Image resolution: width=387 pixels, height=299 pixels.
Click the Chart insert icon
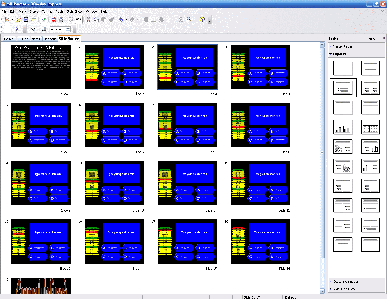[146, 20]
